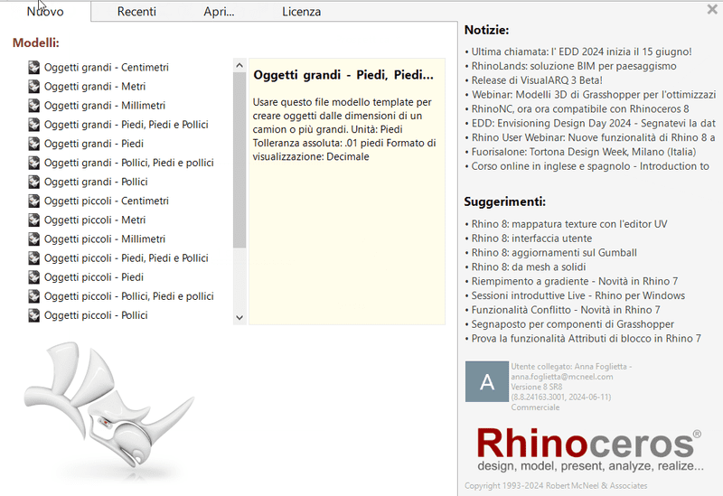Click template icon beside Oggetti grandi - Millimetri
Viewport: 723px width, 496px height.
click(x=33, y=106)
